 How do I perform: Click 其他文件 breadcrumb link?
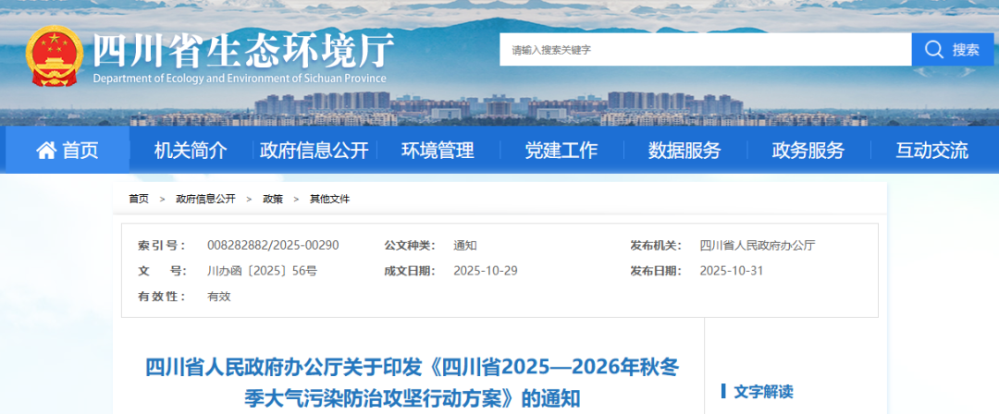330,200
